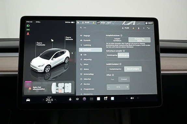Show info for Aktivering av autopilot
This screenshot has height=124, width=187.
tap(124, 51)
